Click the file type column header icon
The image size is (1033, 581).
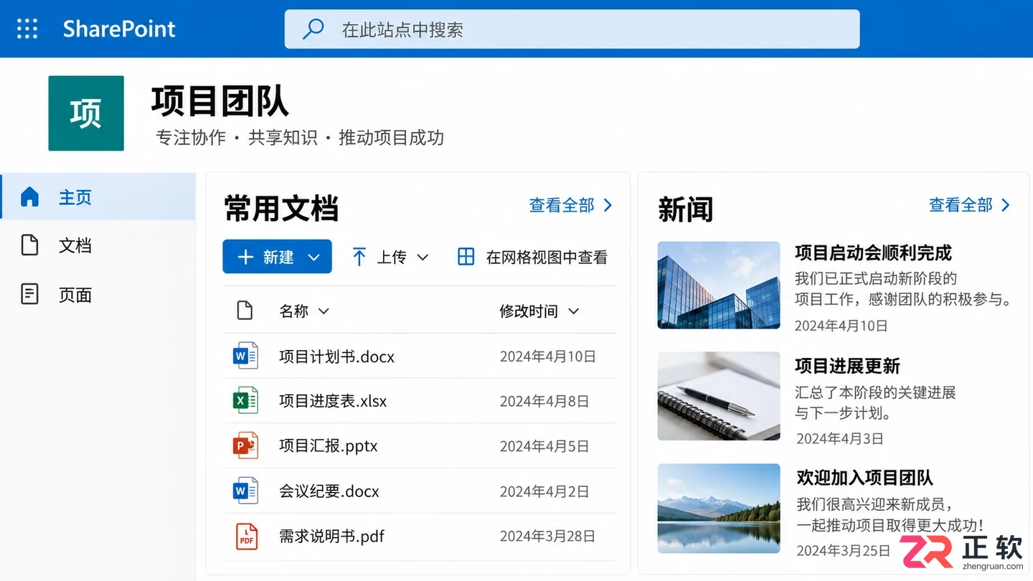coord(245,311)
